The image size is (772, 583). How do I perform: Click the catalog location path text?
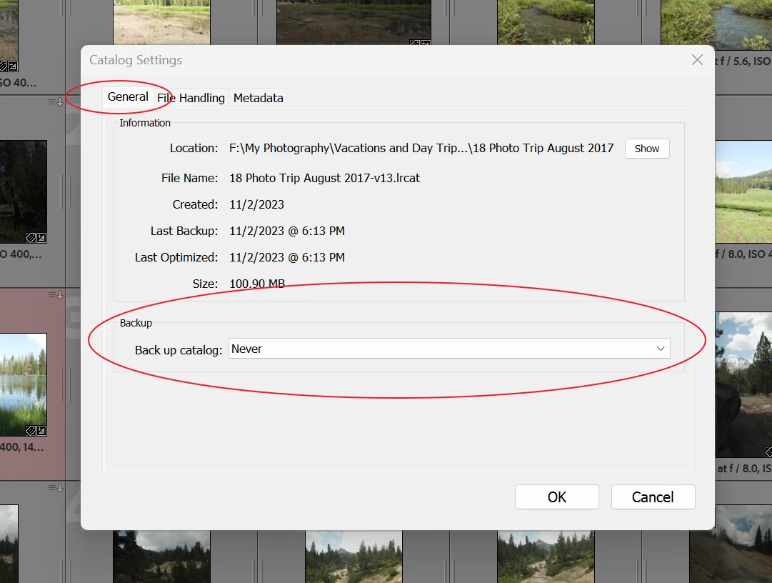coord(421,148)
